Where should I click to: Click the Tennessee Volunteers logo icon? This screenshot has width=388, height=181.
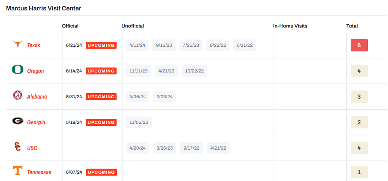click(x=17, y=171)
